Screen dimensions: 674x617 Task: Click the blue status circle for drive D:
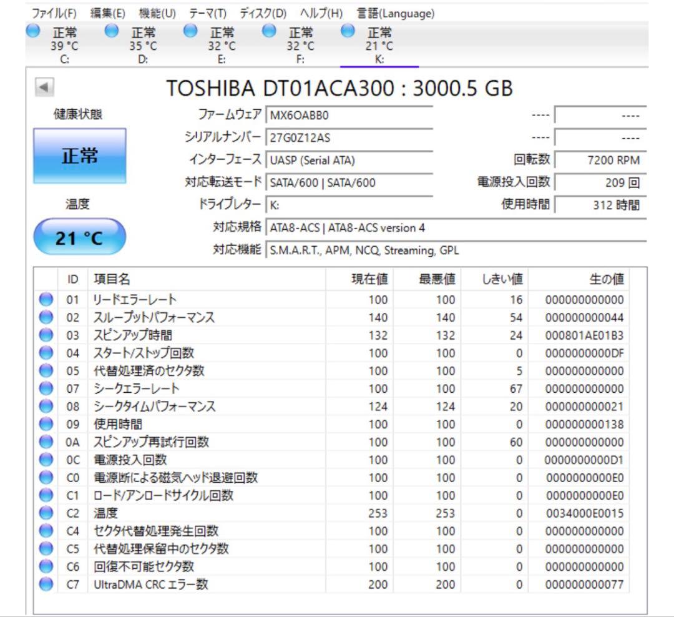pyautogui.click(x=111, y=32)
